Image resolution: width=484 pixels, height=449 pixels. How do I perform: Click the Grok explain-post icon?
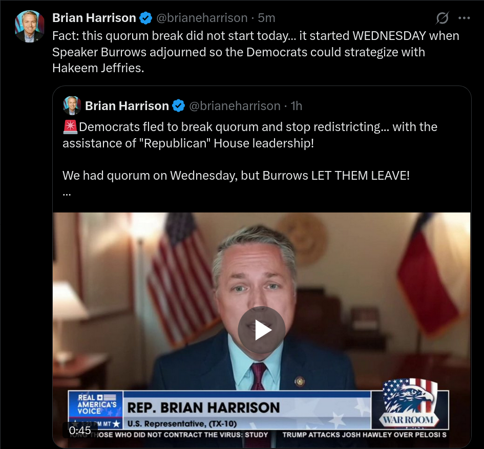[x=442, y=18]
